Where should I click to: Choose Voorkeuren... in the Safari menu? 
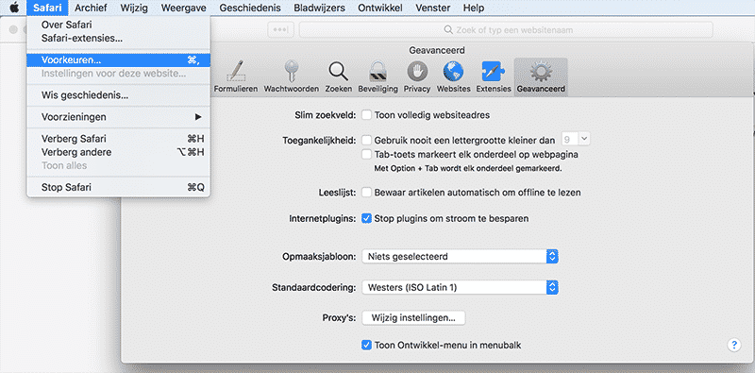[119, 60]
